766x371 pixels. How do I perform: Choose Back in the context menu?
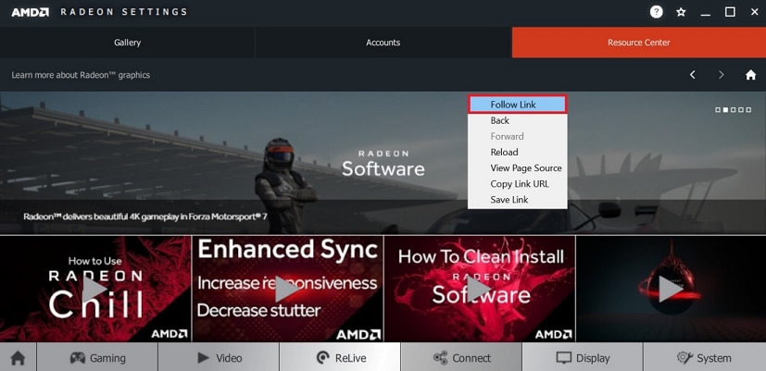(518, 120)
